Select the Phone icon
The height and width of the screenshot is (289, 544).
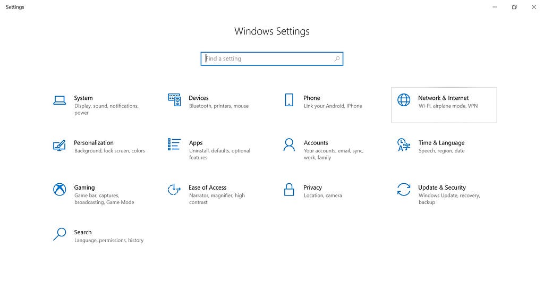pos(289,100)
